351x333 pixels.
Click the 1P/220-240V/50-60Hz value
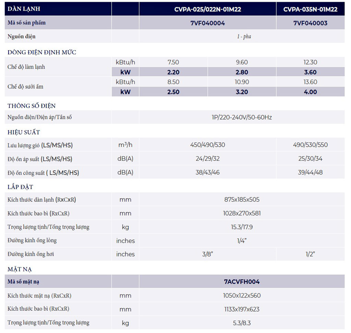tap(242, 117)
